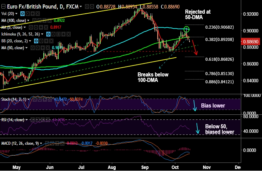Click the red 0.88690 current price label
This screenshot has height=171, width=262.
(x=251, y=42)
